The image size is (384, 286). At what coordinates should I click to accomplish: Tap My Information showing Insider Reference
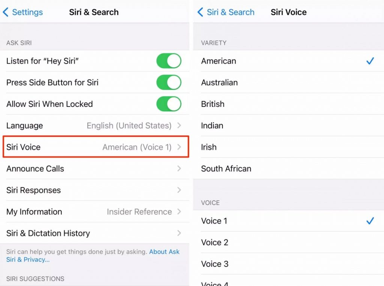(96, 212)
